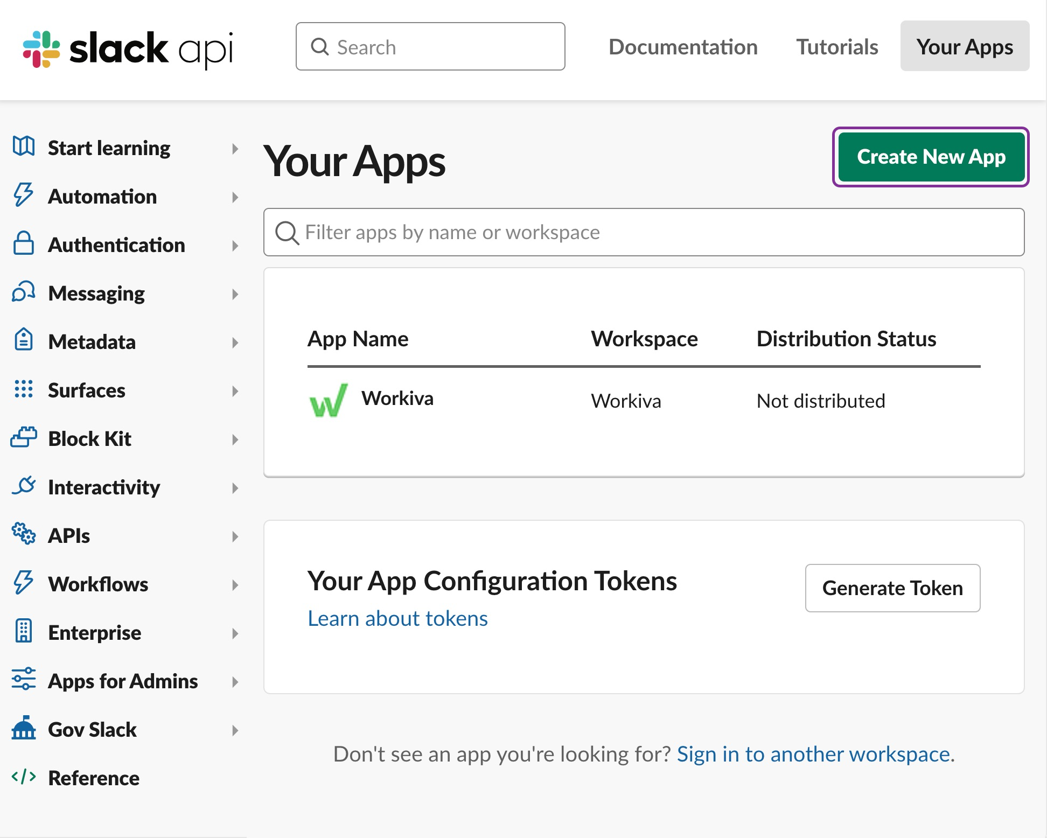Screen dimensions: 1047x838
Task: Click the Messaging chat bubbles icon
Action: pyautogui.click(x=24, y=292)
